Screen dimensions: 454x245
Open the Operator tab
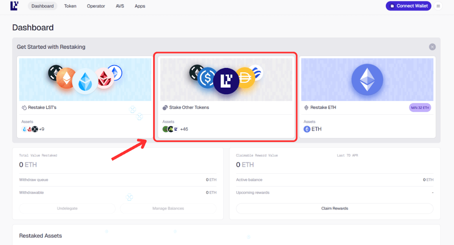coord(96,6)
